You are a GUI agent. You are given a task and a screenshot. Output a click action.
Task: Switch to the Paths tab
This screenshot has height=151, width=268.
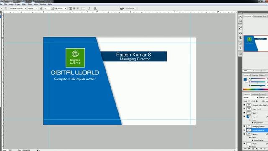pyautogui.click(x=263, y=94)
